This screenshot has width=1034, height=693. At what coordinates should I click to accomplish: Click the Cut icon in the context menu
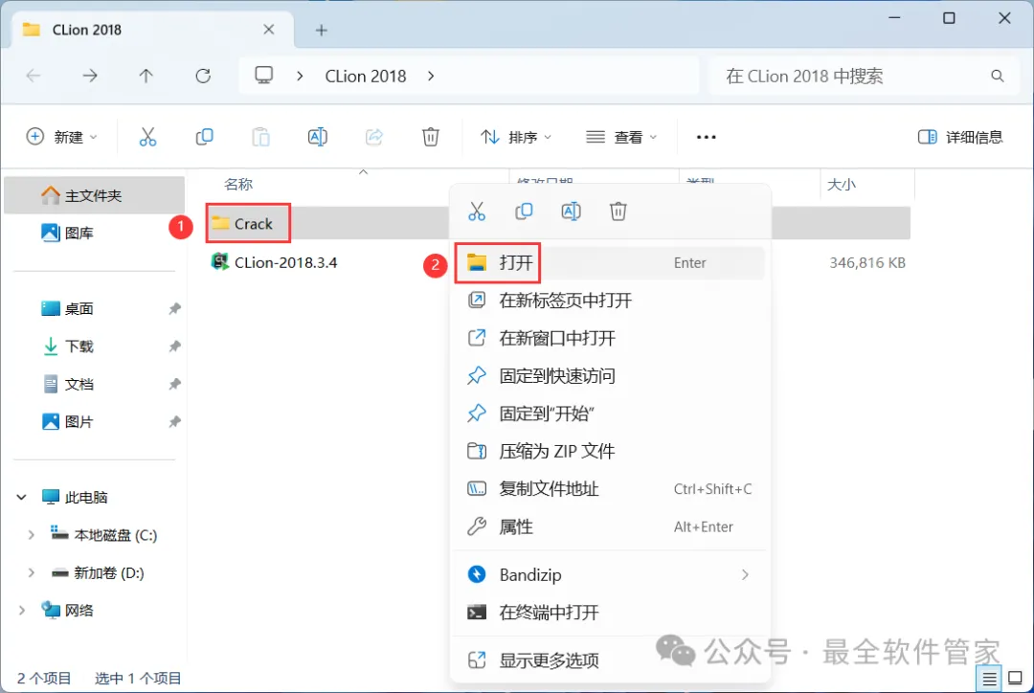(476, 212)
